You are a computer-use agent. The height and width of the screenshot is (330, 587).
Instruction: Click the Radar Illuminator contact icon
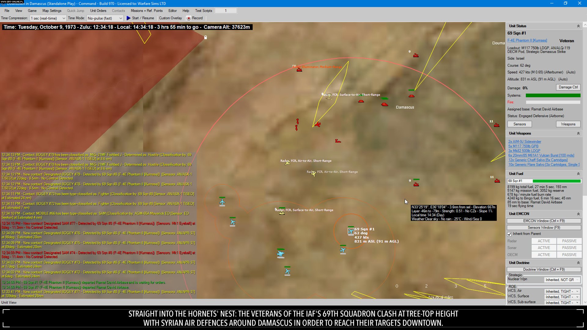299,70
